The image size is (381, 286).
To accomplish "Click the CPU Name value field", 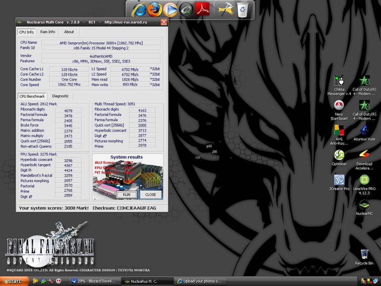I will tap(101, 43).
